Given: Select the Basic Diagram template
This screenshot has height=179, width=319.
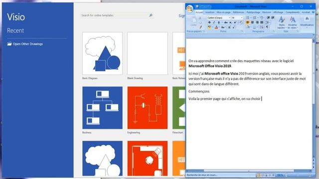Looking at the screenshot, I should [x=102, y=53].
